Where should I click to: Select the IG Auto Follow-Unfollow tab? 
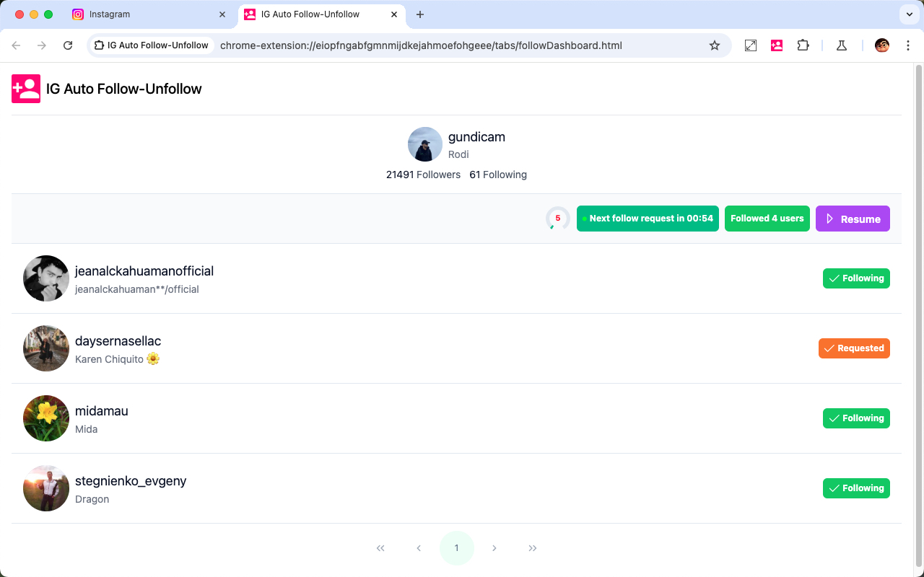tap(322, 14)
